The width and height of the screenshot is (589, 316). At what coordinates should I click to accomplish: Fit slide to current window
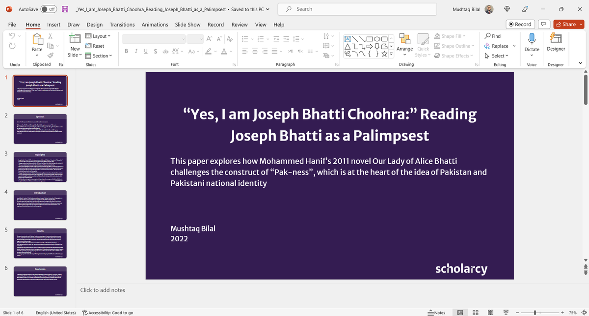[583, 313]
